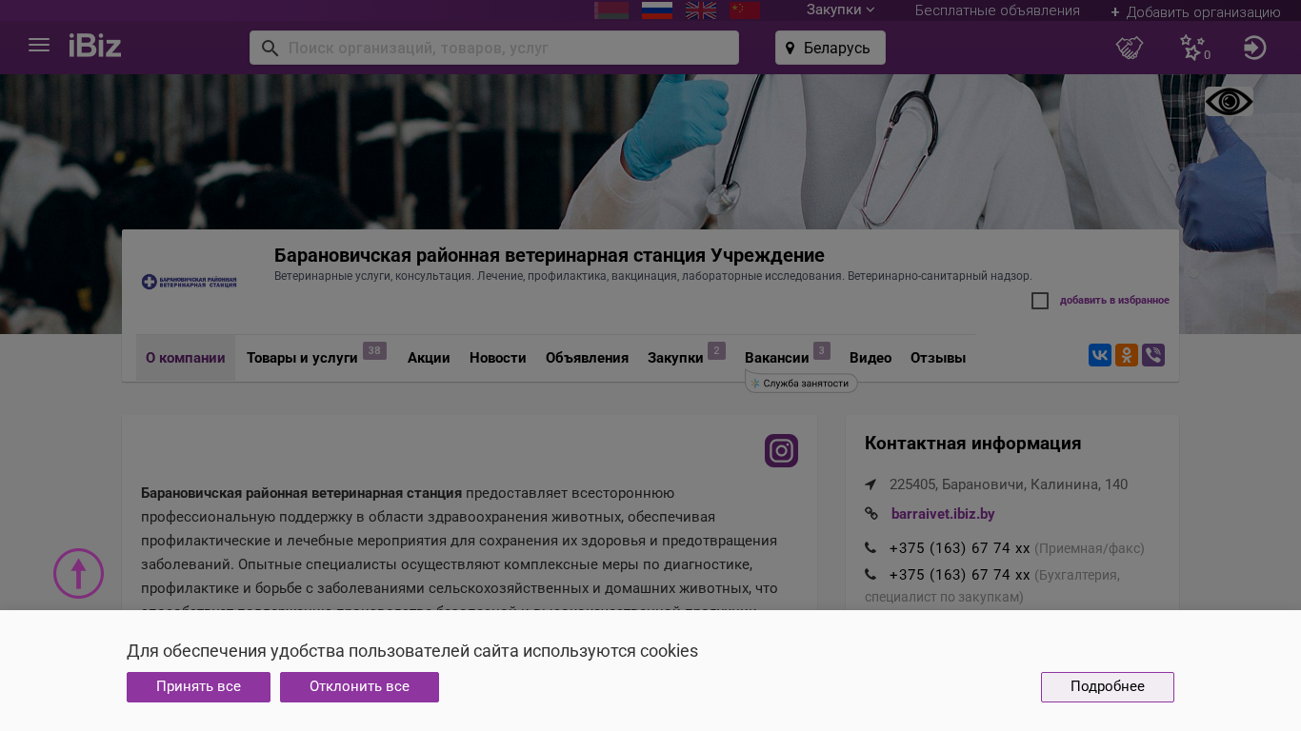Open the «О компании» tab
The width and height of the screenshot is (1301, 731).
pos(186,358)
